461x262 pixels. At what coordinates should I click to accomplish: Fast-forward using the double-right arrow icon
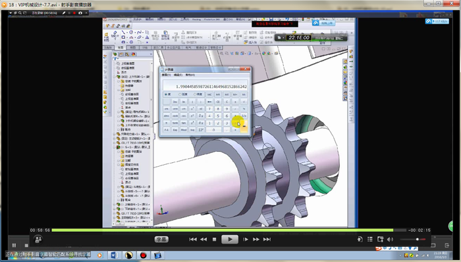click(256, 240)
